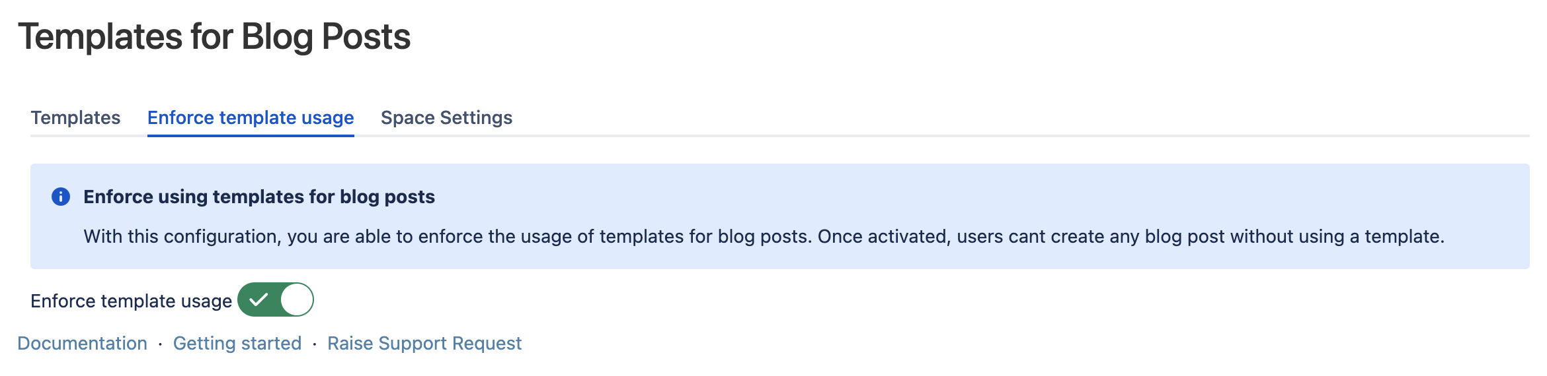Click the word Documentation in the footer
Viewport: 1547px width, 376px height.
[x=82, y=343]
